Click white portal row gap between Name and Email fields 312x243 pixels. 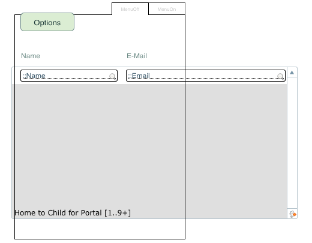click(122, 76)
